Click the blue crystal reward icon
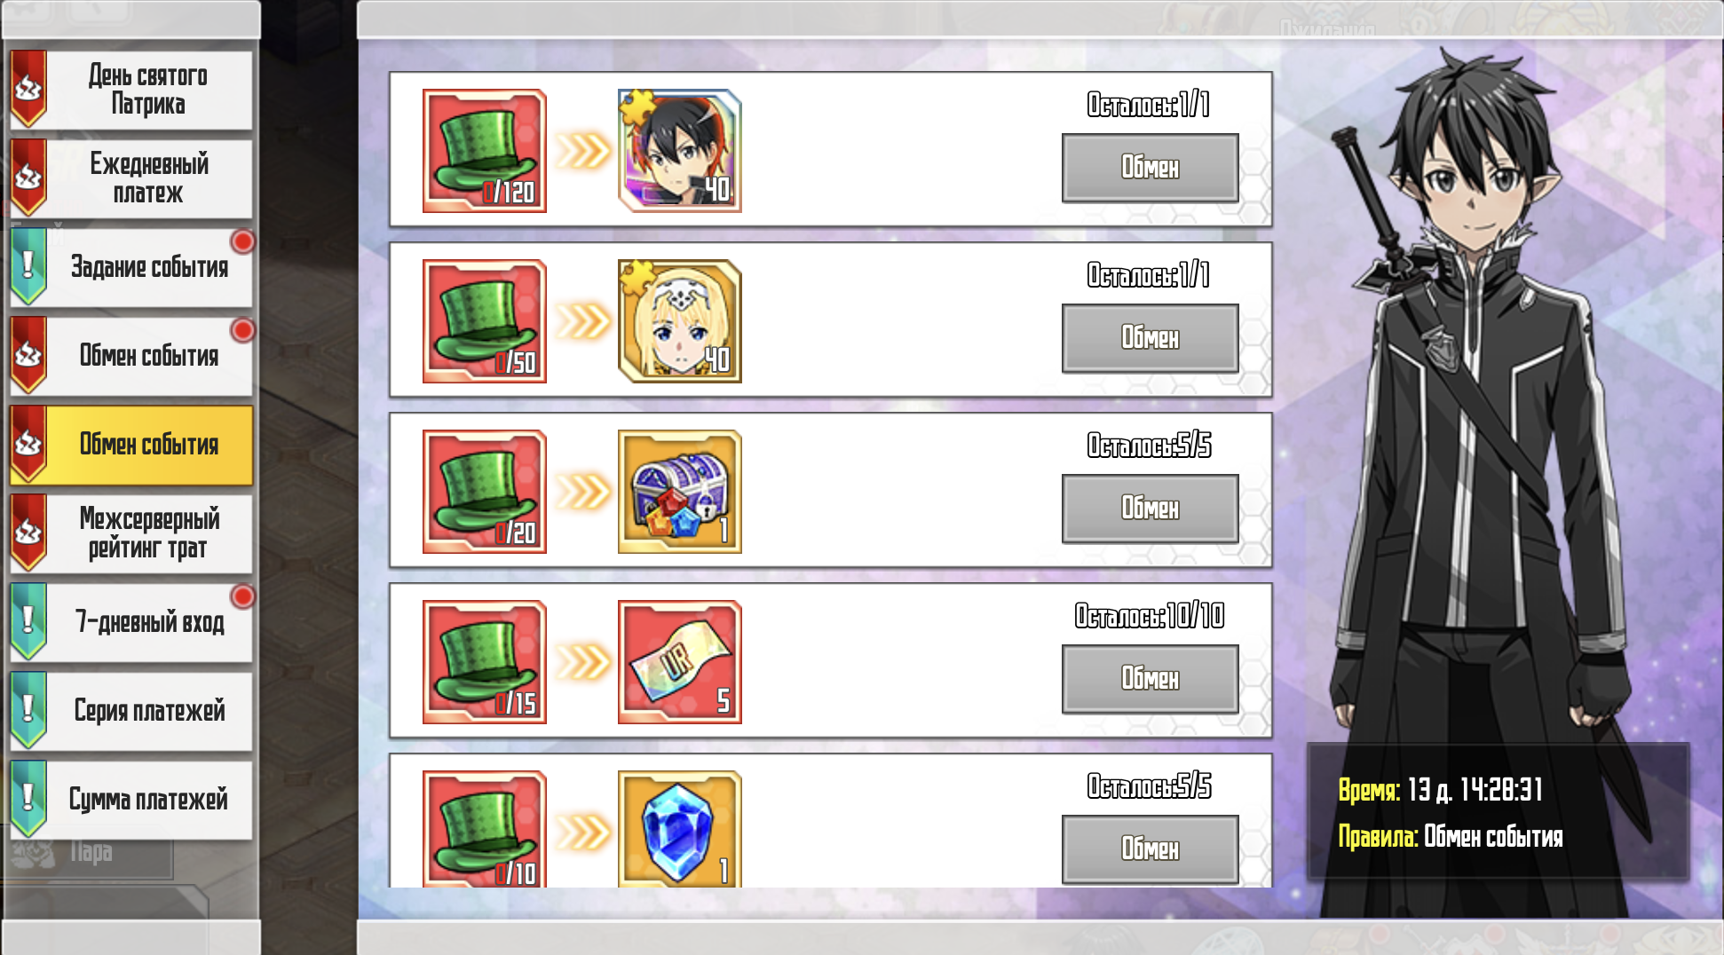Screen dimensions: 1724x955 coord(680,829)
